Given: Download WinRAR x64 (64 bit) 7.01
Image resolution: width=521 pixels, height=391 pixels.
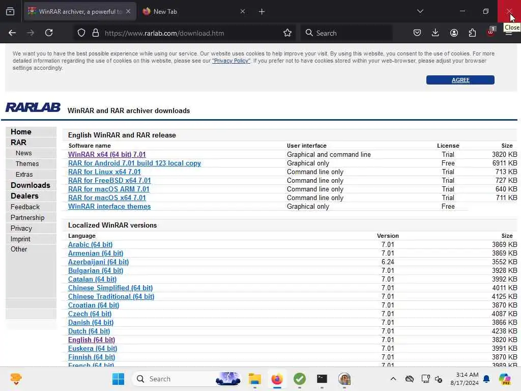Looking at the screenshot, I should tap(107, 154).
